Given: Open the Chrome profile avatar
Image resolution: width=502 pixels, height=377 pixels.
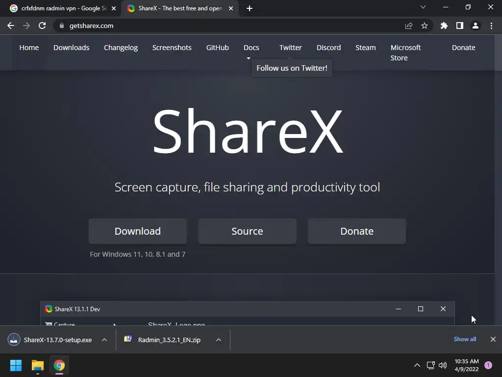Looking at the screenshot, I should 476,26.
